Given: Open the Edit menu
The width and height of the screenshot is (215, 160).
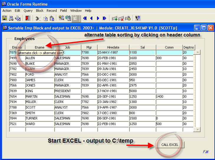Looking at the screenshot, I should pyautogui.click(x=17, y=11).
